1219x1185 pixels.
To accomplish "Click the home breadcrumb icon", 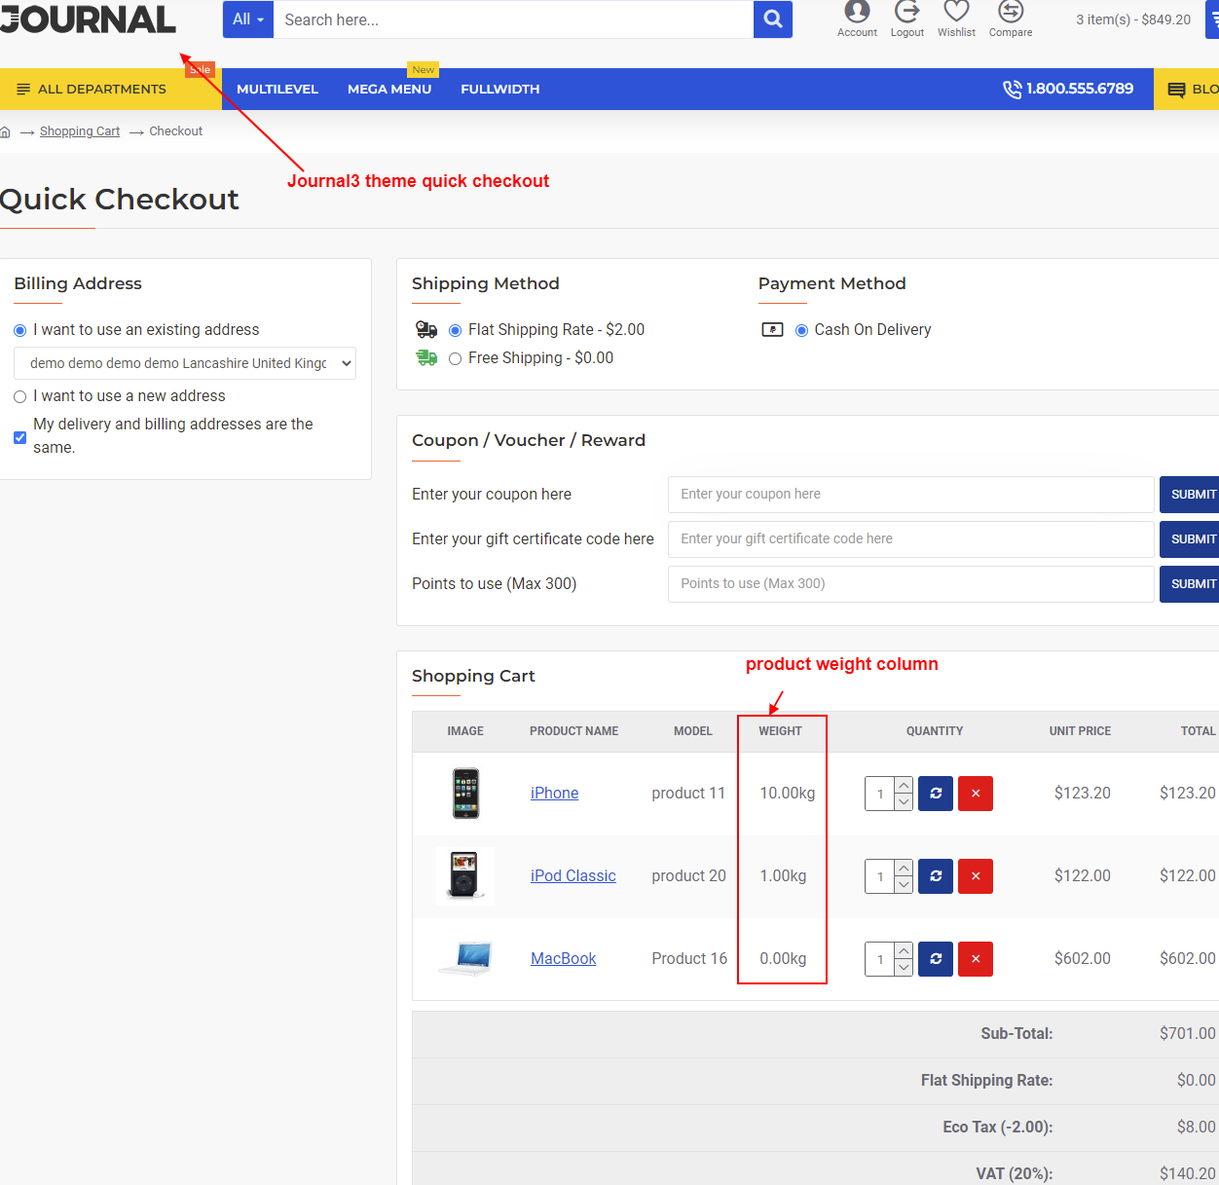I will 5,131.
